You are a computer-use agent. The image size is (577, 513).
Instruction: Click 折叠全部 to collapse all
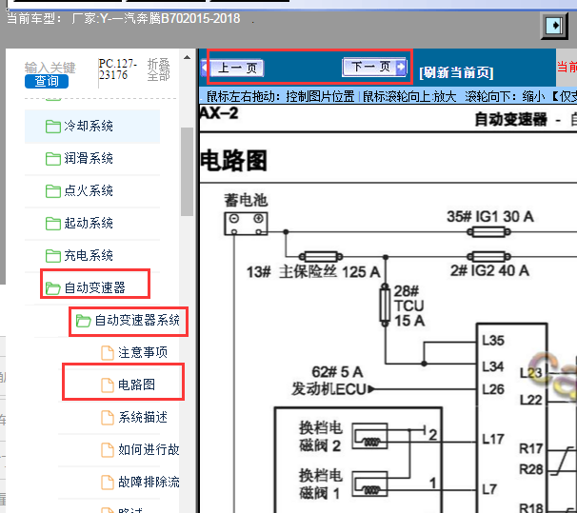(159, 69)
